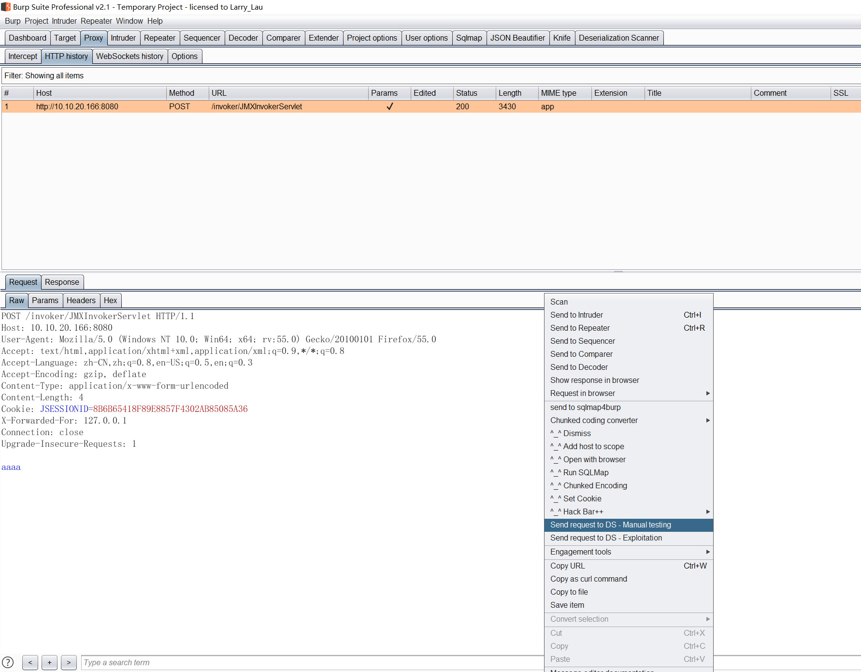Screen dimensions: 861x672
Task: Choose Copy URL from context menu
Action: (x=629, y=566)
